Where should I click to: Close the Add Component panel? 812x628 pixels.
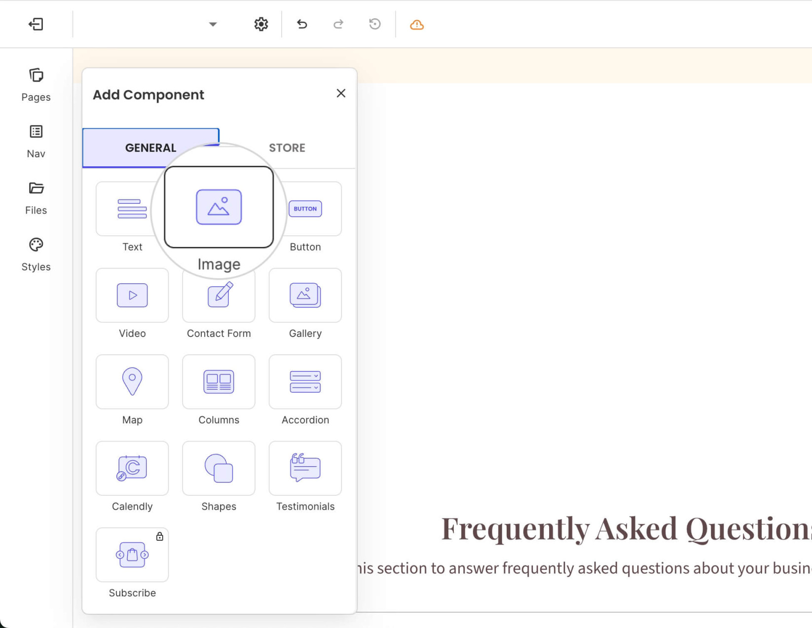pyautogui.click(x=341, y=93)
